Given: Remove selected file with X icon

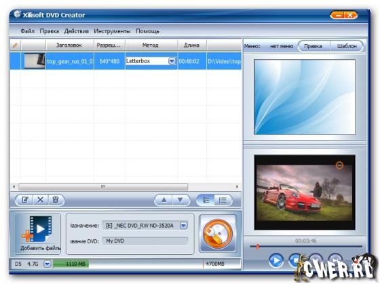Looking at the screenshot, I should click(x=41, y=200).
